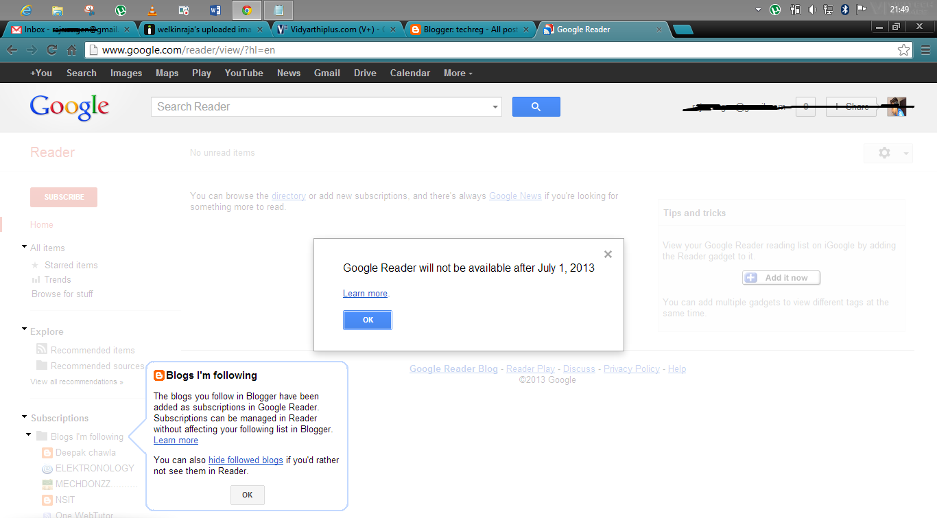The height and width of the screenshot is (527, 937).
Task: Reload the page with refresh icon
Action: [51, 50]
